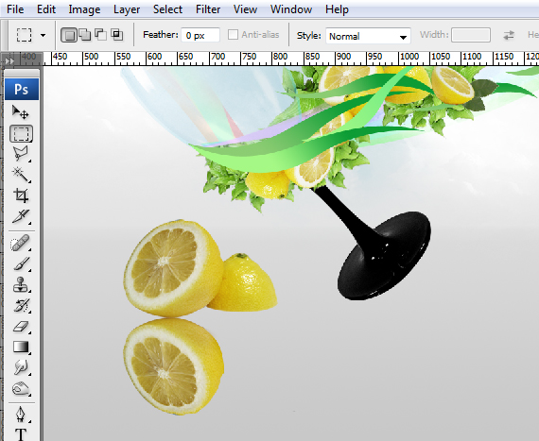Image resolution: width=539 pixels, height=441 pixels.
Task: Select the Magic Wand tool
Action: pyautogui.click(x=21, y=175)
